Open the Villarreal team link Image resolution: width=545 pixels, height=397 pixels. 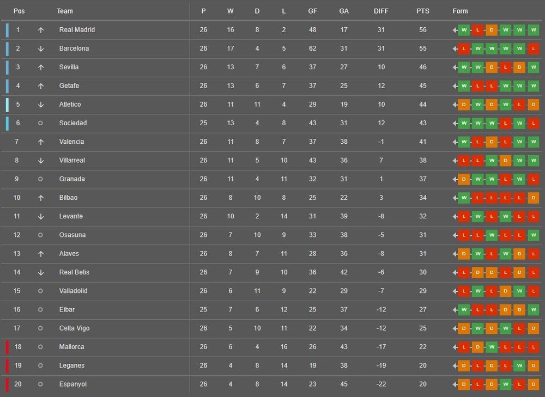(72, 161)
